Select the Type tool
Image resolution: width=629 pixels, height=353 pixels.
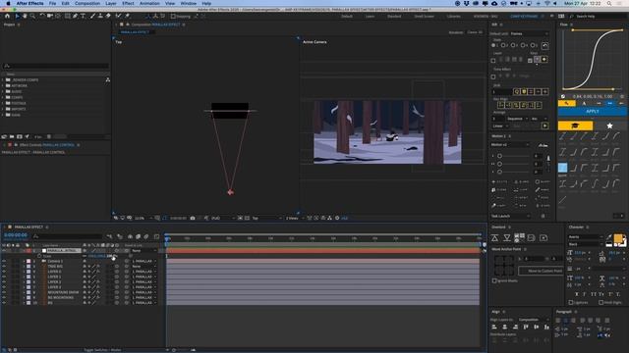(x=83, y=16)
